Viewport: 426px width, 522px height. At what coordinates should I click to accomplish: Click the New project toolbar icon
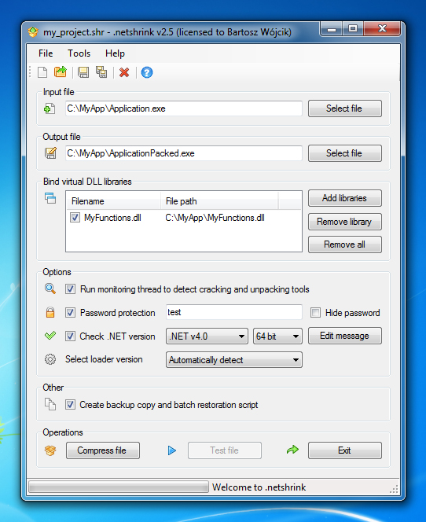[42, 72]
